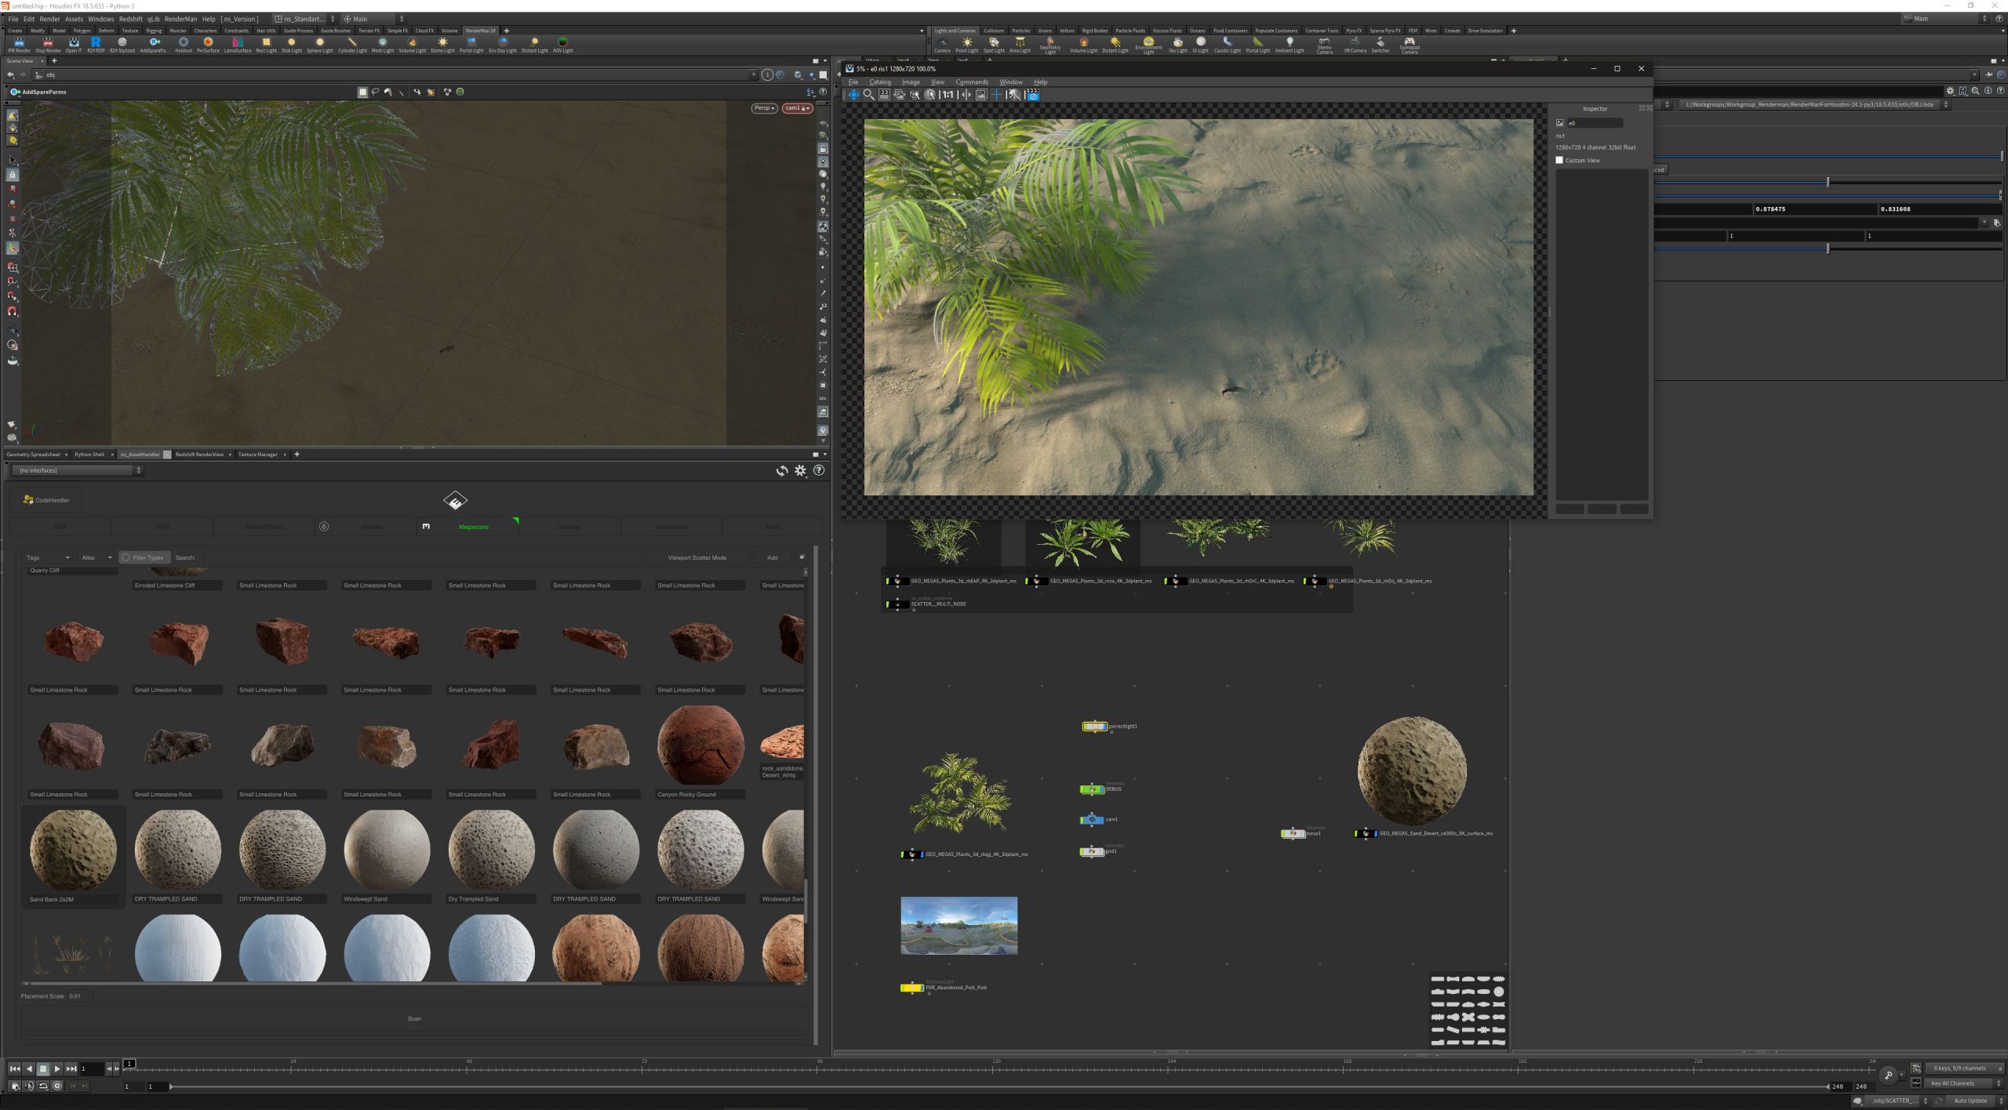Viewport: 2008px width, 1110px height.
Task: Open the cam1 camera dropdown in viewport
Action: click(796, 108)
